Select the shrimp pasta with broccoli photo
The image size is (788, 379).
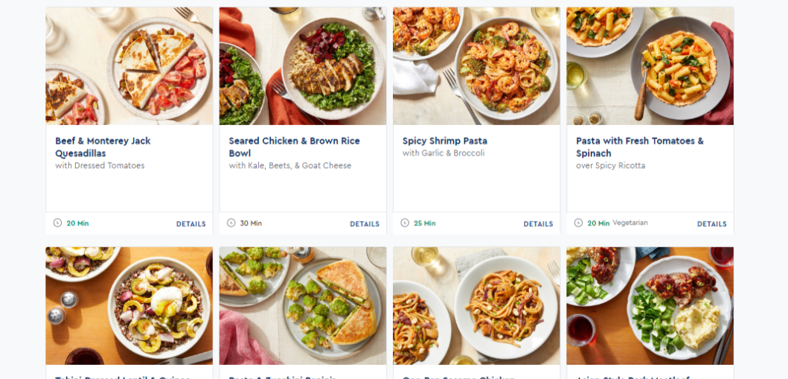(x=476, y=66)
